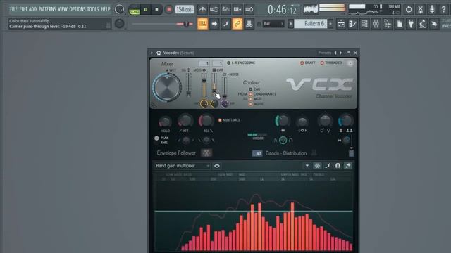This screenshot has width=451, height=253.
Task: Toggle L-R ENCODING option
Action: 241,63
